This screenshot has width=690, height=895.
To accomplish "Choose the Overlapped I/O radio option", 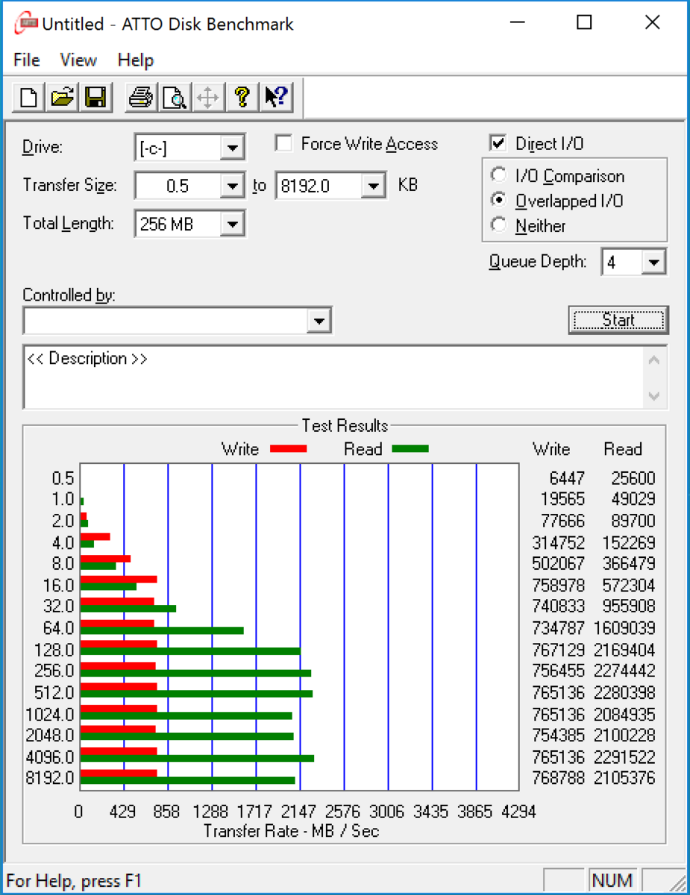I will click(499, 201).
